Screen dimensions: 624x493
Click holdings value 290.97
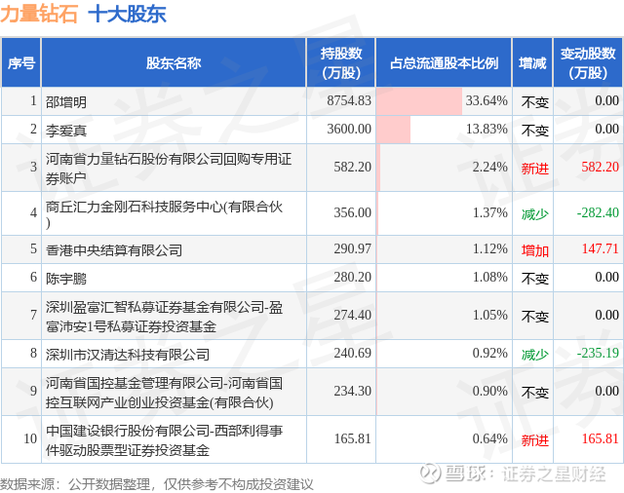(353, 248)
